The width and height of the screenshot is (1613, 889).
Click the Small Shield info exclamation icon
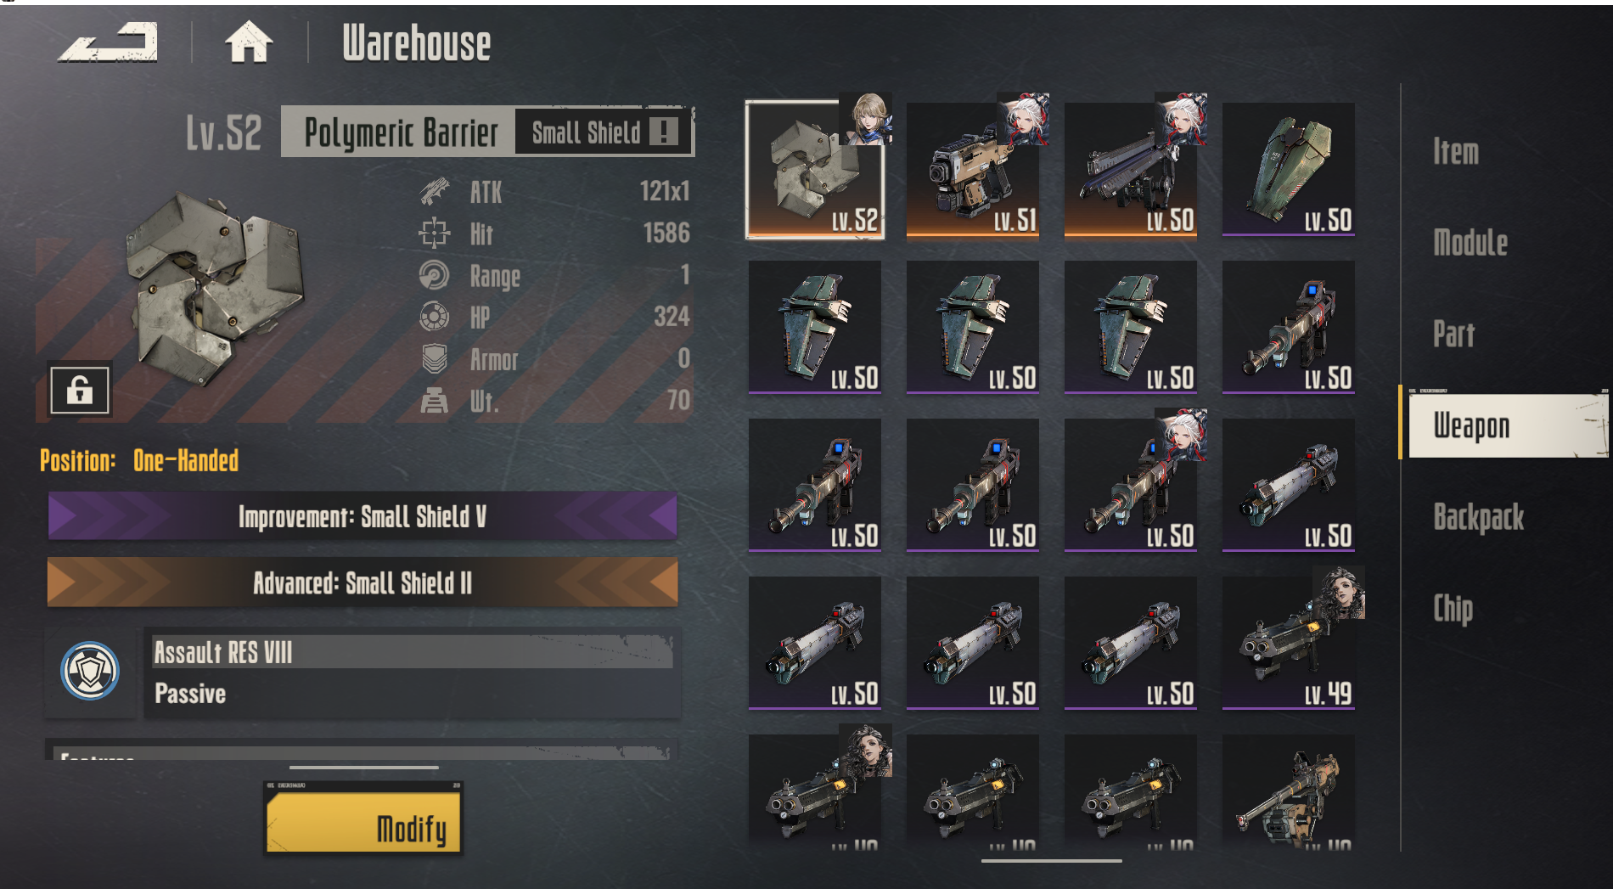pos(663,132)
